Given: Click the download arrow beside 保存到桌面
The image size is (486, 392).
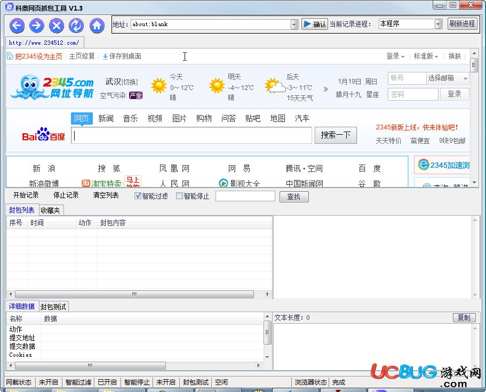Looking at the screenshot, I should pyautogui.click(x=105, y=56).
